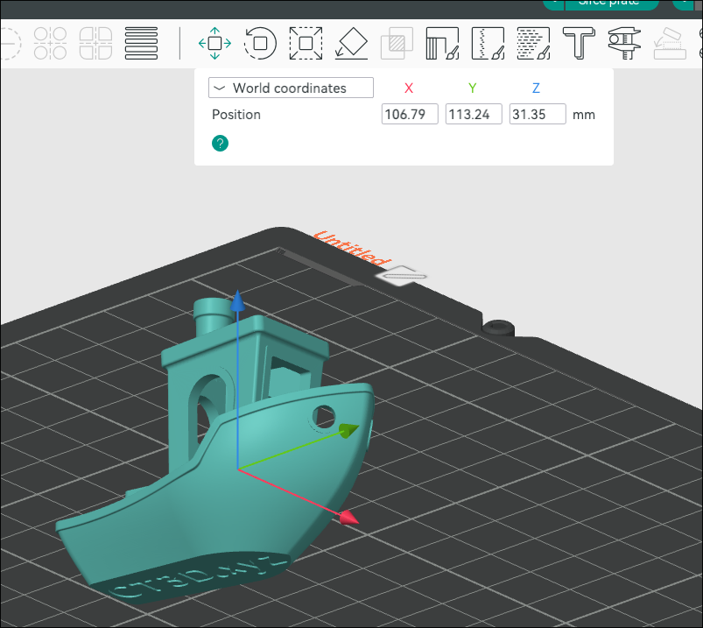This screenshot has height=628, width=703.
Task: Click the Z position value 31.35
Action: (x=538, y=114)
